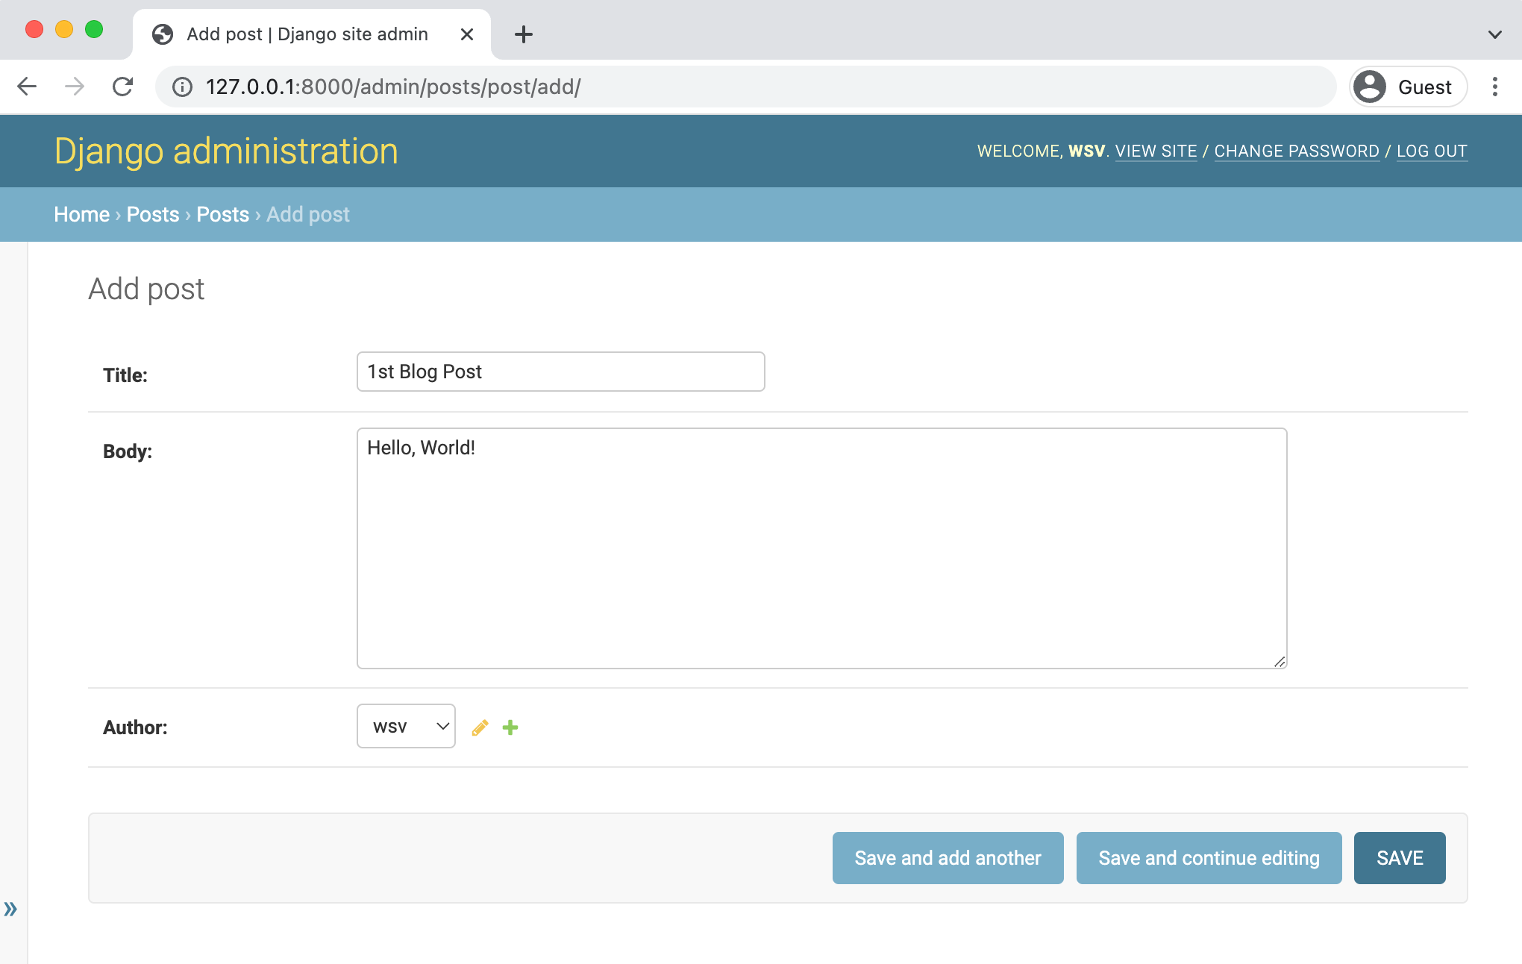Open the Author dropdown showing wsv
This screenshot has height=964, width=1522.
tap(406, 726)
